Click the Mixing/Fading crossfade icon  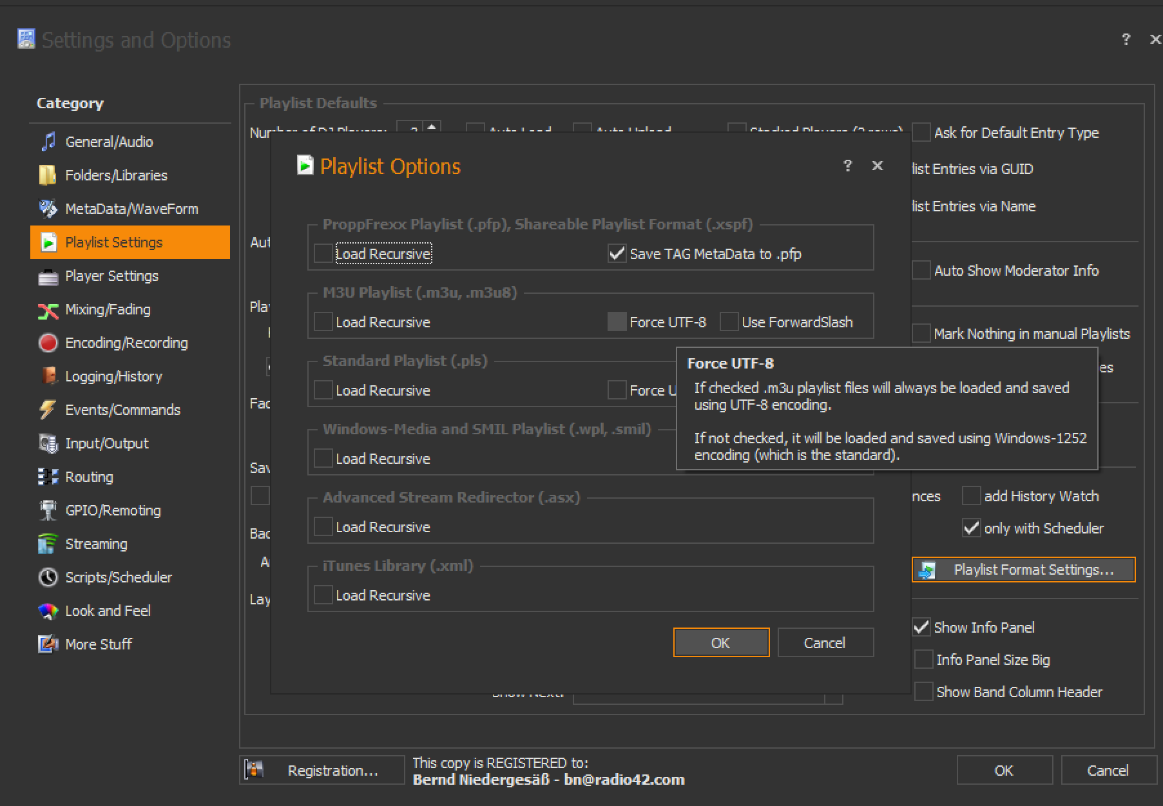click(48, 310)
